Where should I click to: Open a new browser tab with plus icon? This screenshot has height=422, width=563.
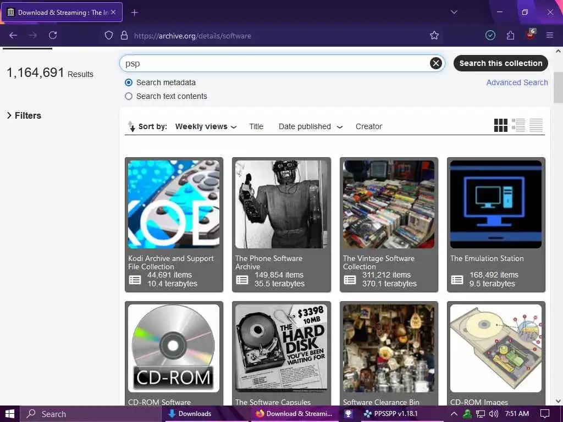click(x=135, y=13)
